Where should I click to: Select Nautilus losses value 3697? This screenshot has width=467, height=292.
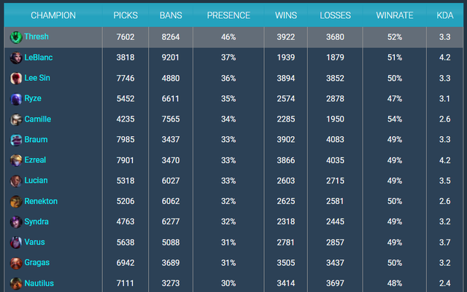[x=335, y=283]
